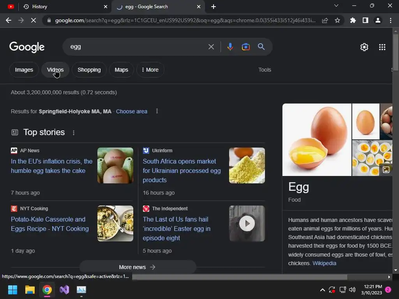Open Top stories options menu
Screen dimensions: 399x299
pyautogui.click(x=74, y=133)
